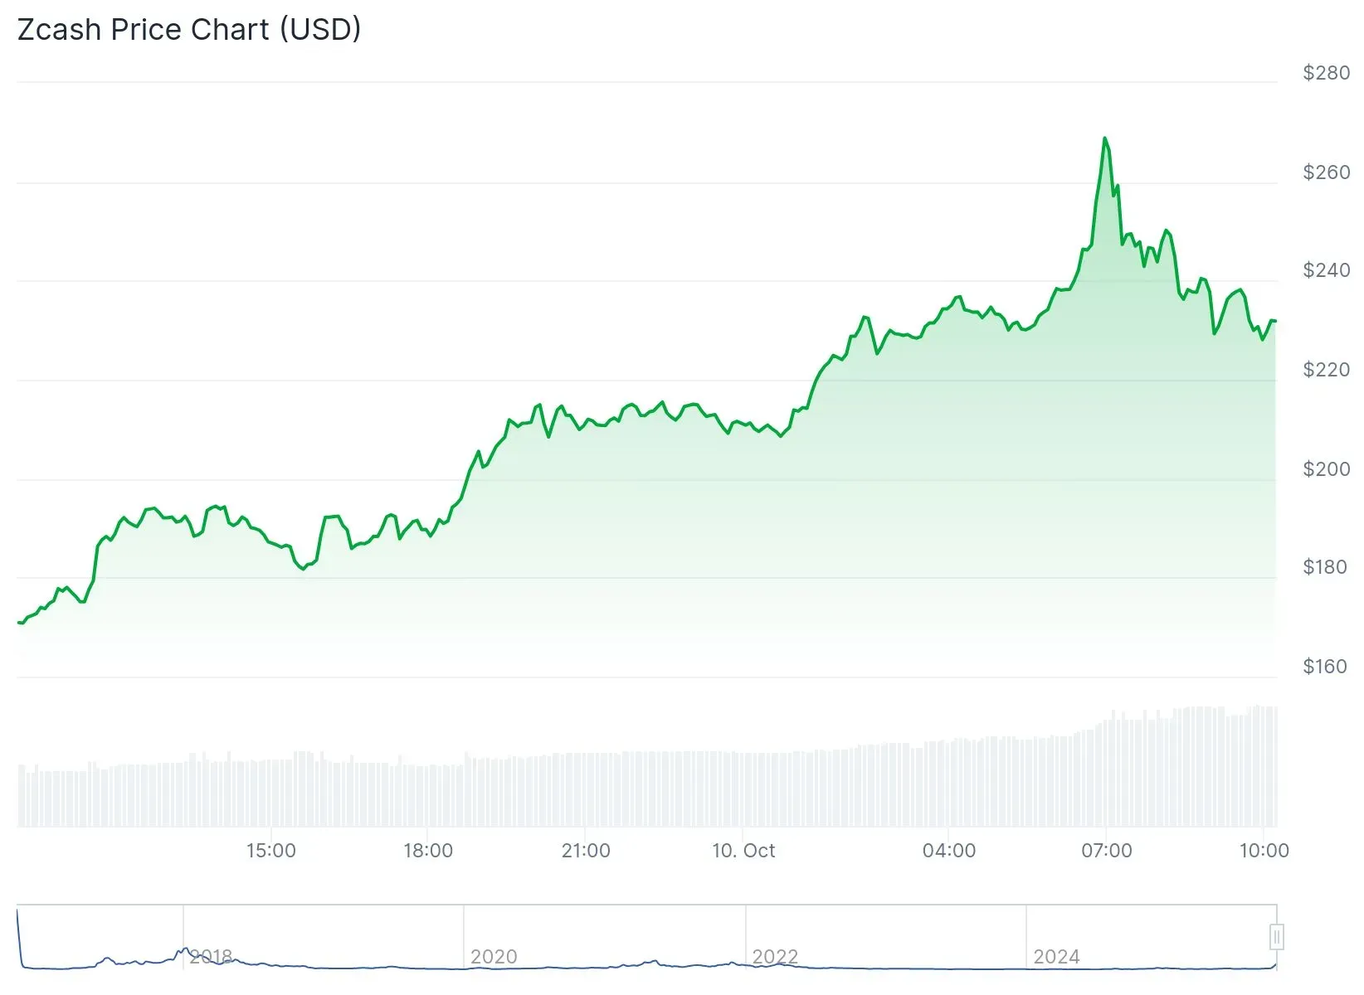This screenshot has width=1364, height=995.
Task: Click the 2022 label in navigator
Action: pyautogui.click(x=775, y=957)
